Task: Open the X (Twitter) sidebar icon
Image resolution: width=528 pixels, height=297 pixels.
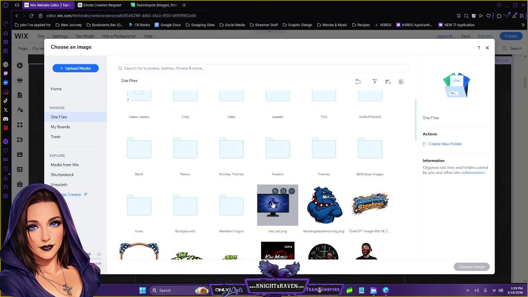Action: click(5, 110)
